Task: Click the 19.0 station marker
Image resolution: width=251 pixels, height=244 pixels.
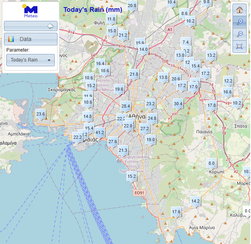Action: point(151,140)
